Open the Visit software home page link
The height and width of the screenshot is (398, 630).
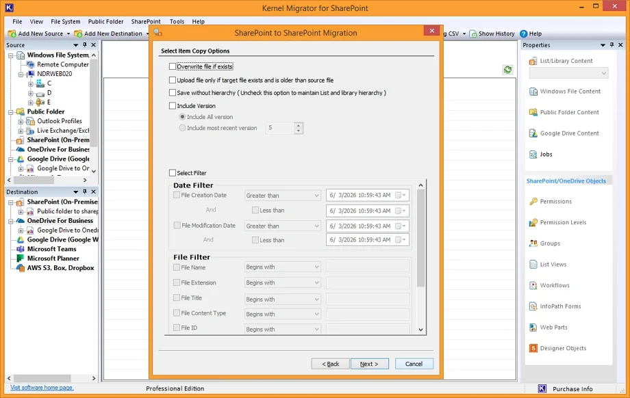(x=42, y=388)
